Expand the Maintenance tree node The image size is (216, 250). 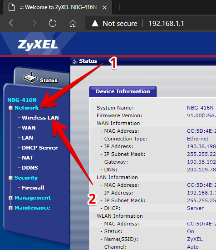coord(10,208)
